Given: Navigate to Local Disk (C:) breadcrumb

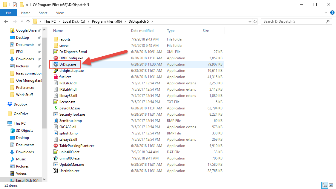Looking at the screenshot, I should 74,21.
